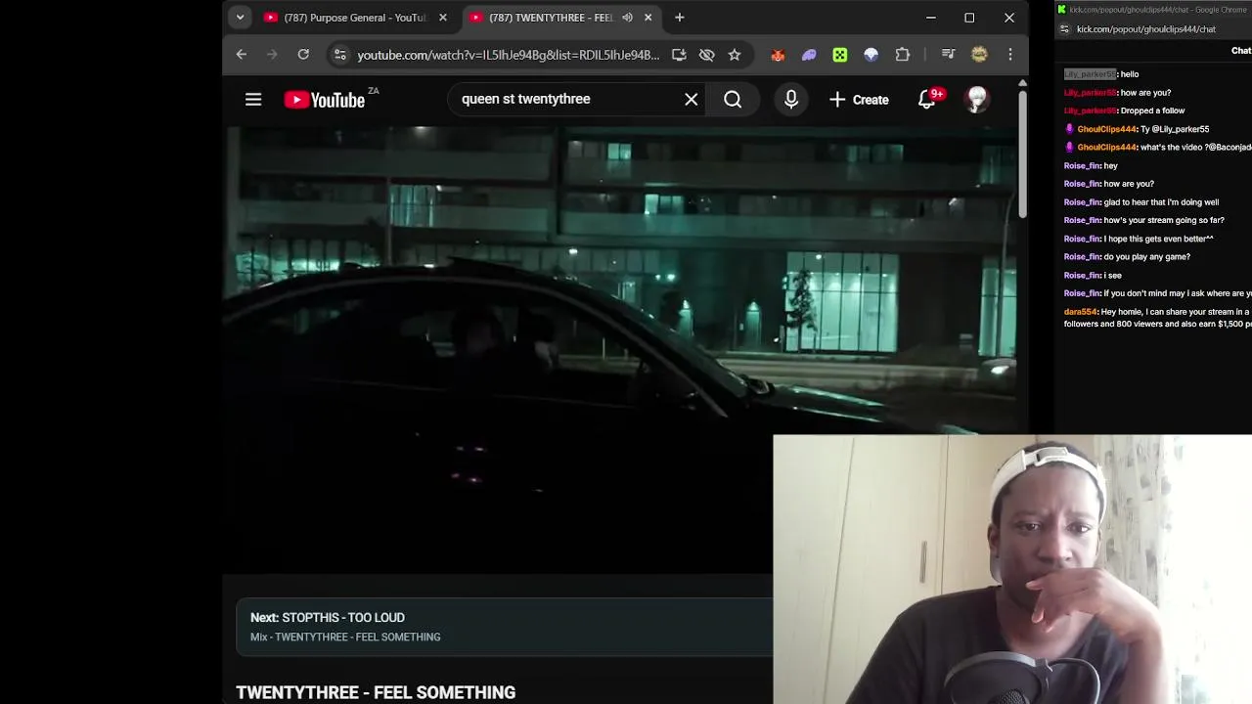Click GhoulClips444 on 'what's the video' message
Viewport: 1252px width, 704px height.
pos(1106,148)
